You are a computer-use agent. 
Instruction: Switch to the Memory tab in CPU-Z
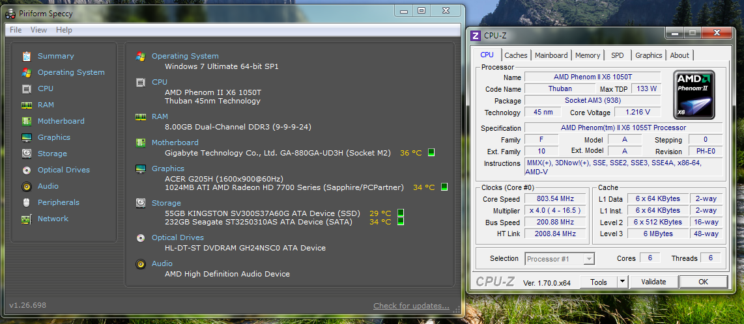pos(588,55)
